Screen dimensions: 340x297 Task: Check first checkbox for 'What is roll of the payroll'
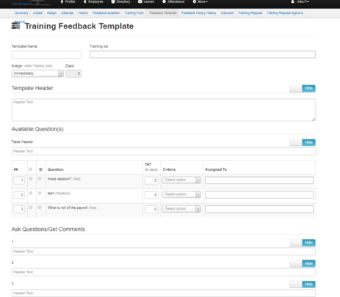point(31,208)
